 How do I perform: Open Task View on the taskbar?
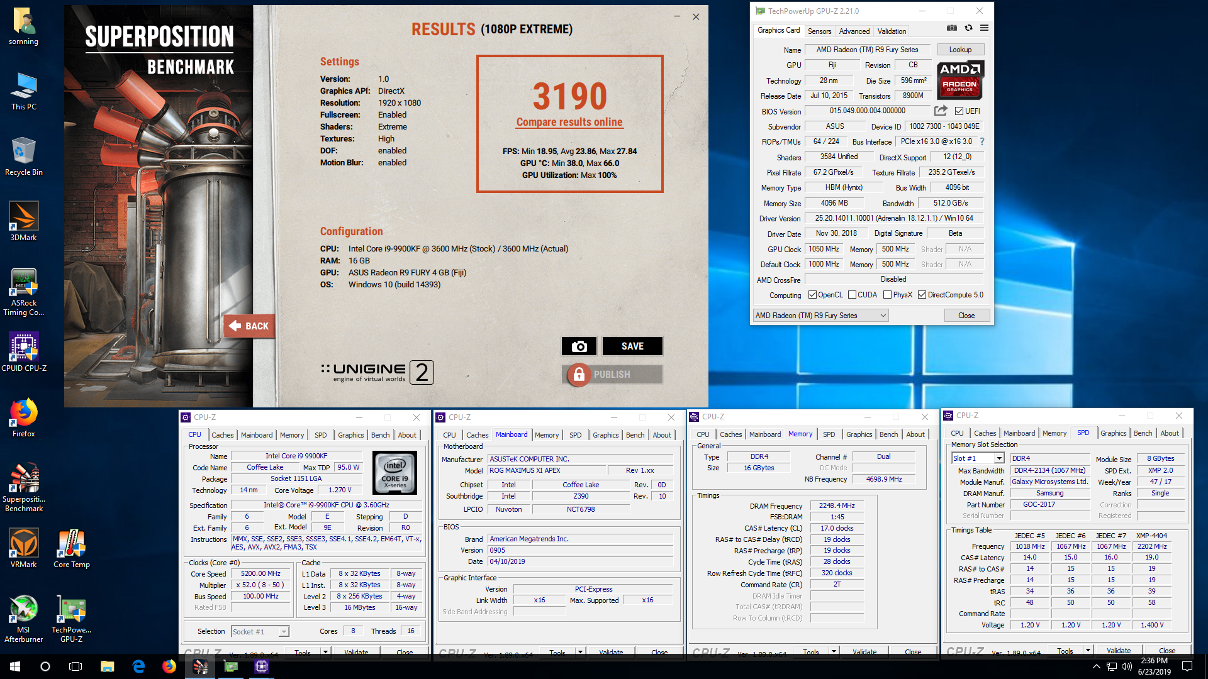(75, 666)
